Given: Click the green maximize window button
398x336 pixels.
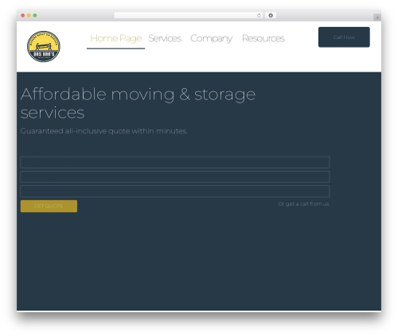Looking at the screenshot, I should (35, 15).
